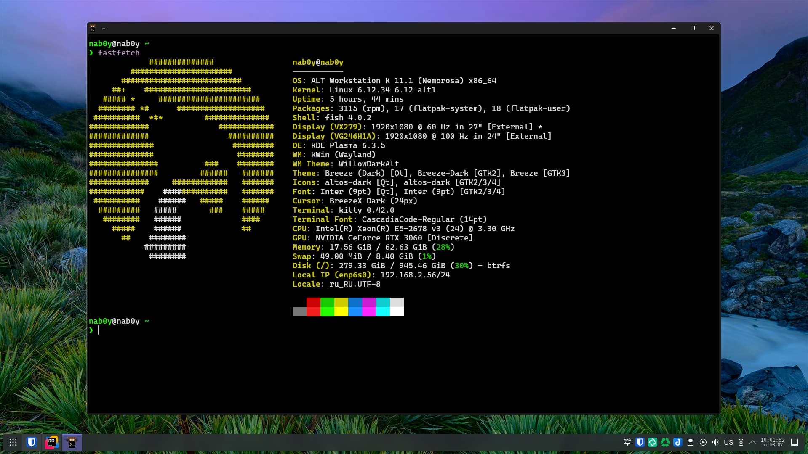808x454 pixels.
Task: Open Bitwarden from the taskbar launcher
Action: pyautogui.click(x=32, y=442)
